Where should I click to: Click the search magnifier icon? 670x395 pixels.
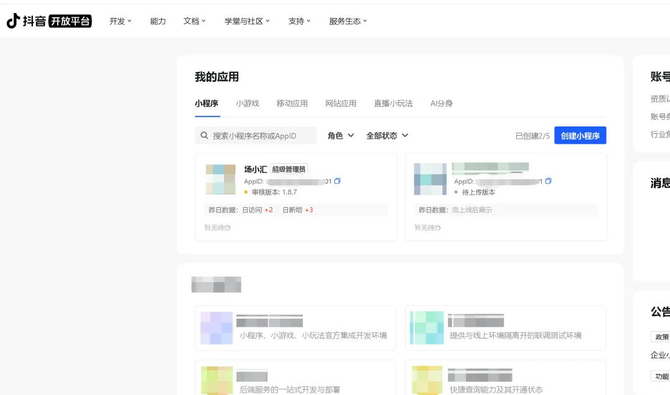204,135
